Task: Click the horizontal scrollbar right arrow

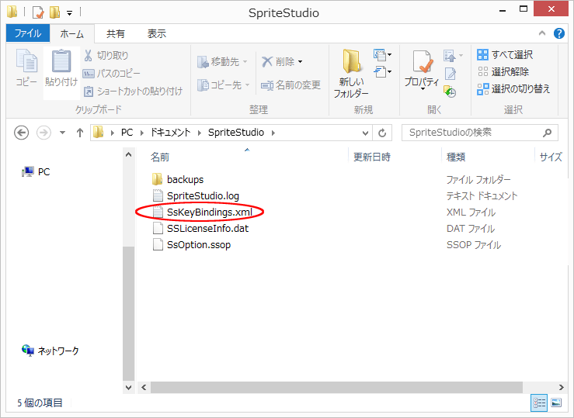Action: [562, 387]
